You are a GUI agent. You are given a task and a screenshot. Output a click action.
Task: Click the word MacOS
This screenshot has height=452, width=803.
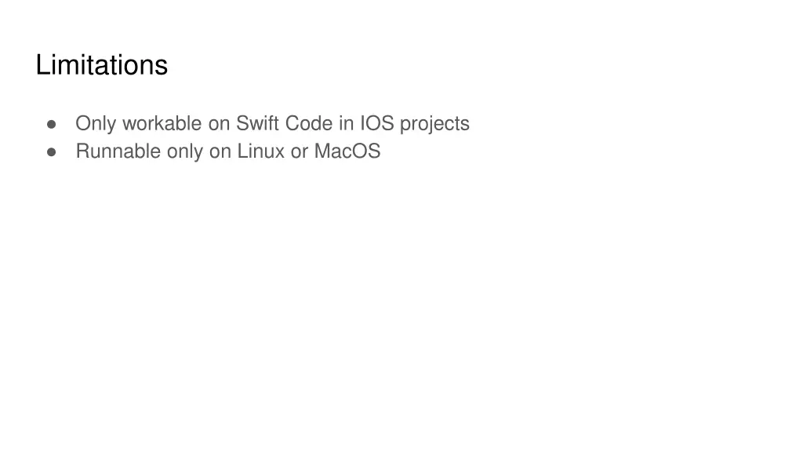347,151
